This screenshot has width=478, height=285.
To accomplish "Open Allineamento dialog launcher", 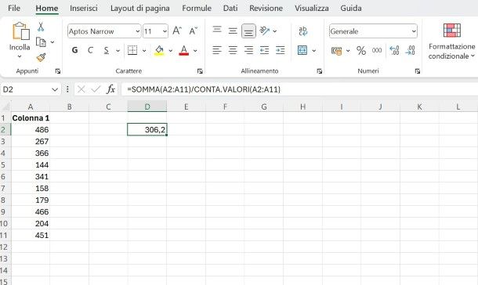I will click(320, 71).
